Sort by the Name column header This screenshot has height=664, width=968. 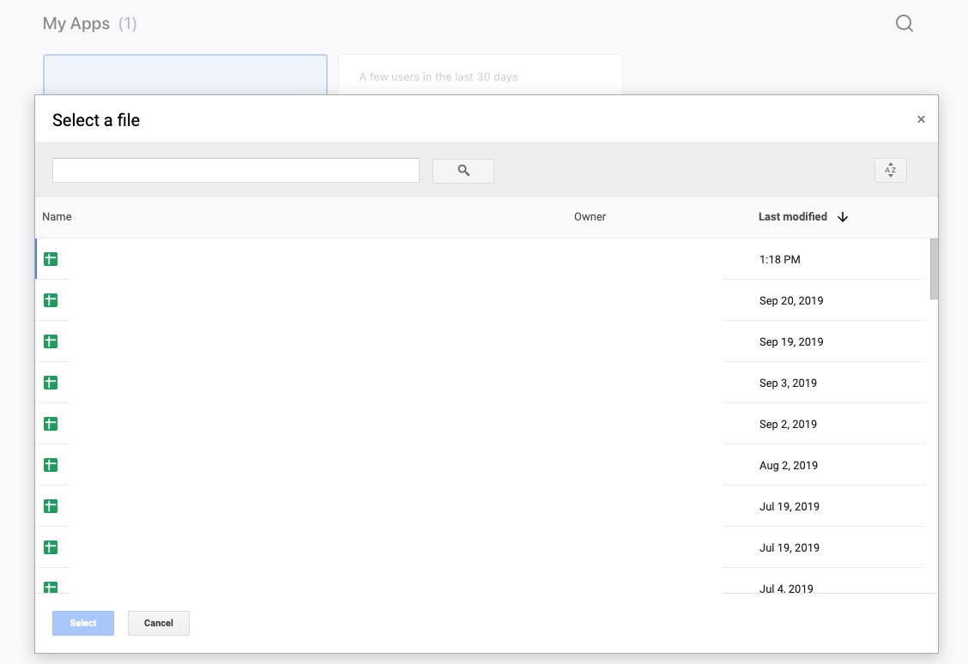57,217
